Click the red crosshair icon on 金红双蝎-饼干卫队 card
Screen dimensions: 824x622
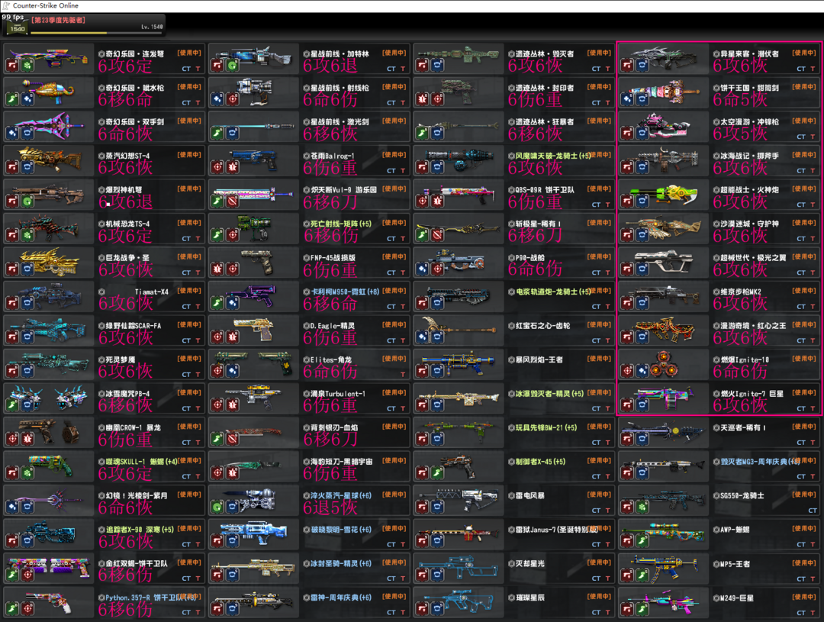tap(27, 575)
